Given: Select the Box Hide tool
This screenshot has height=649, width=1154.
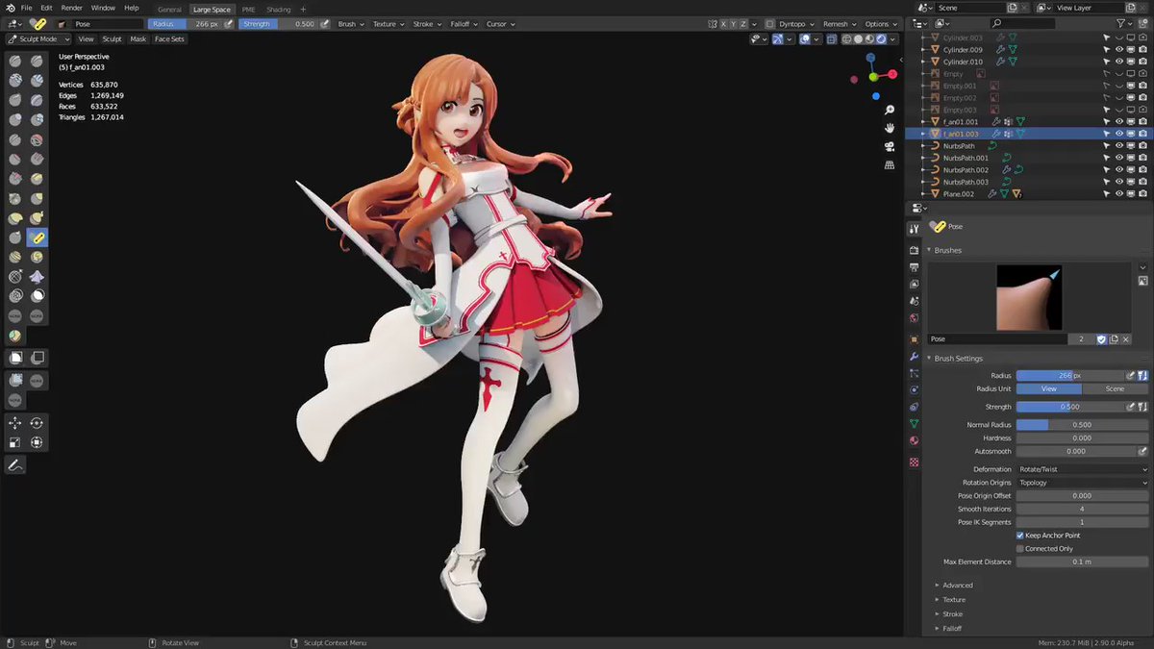Looking at the screenshot, I should pyautogui.click(x=37, y=358).
